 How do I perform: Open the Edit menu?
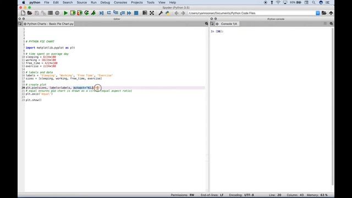[x=56, y=2]
